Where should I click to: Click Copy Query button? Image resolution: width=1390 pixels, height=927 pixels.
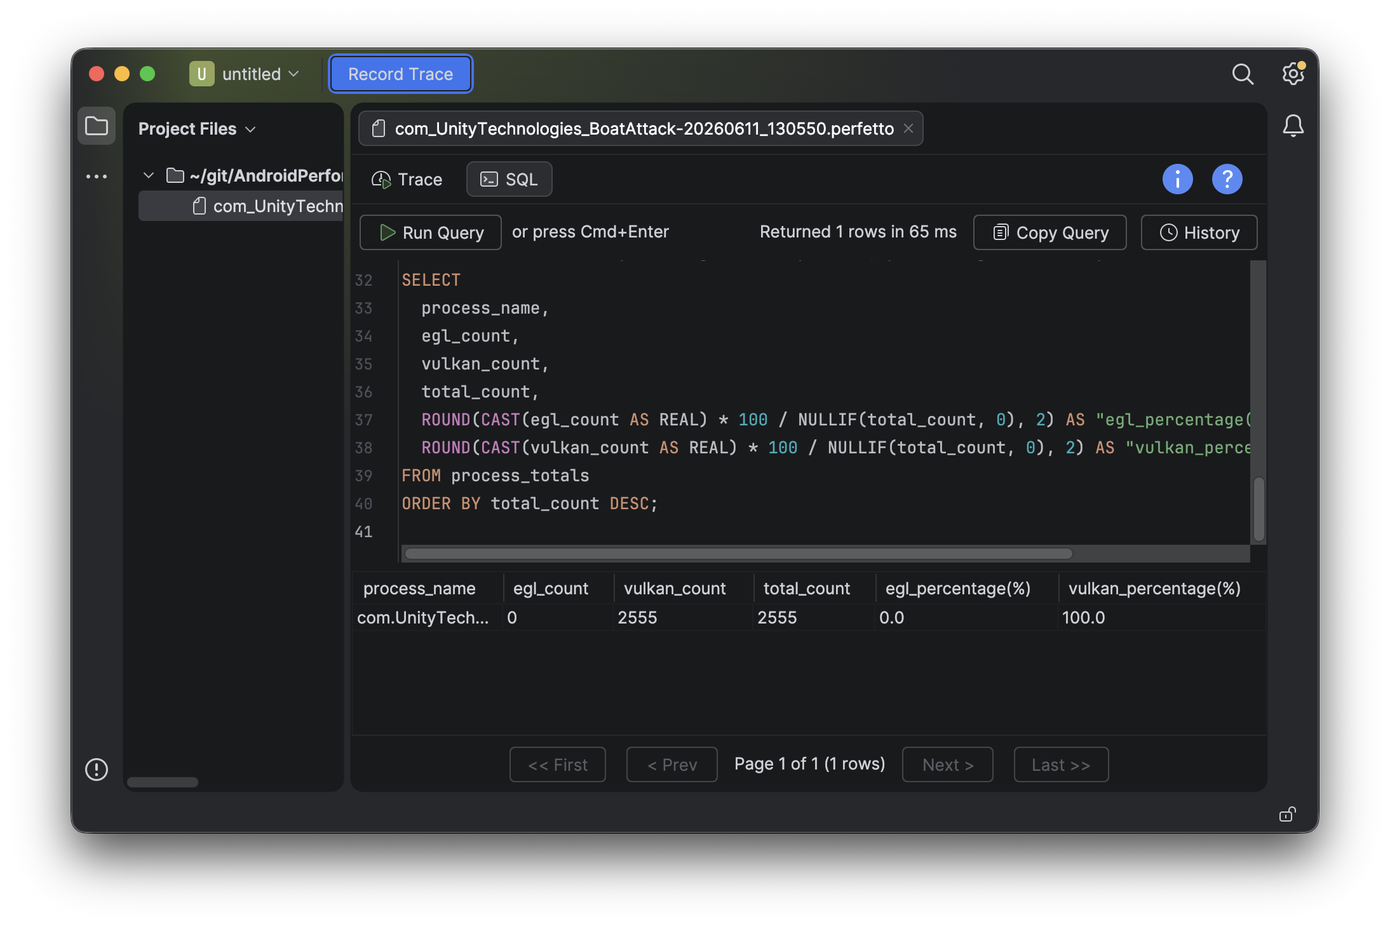pyautogui.click(x=1050, y=232)
